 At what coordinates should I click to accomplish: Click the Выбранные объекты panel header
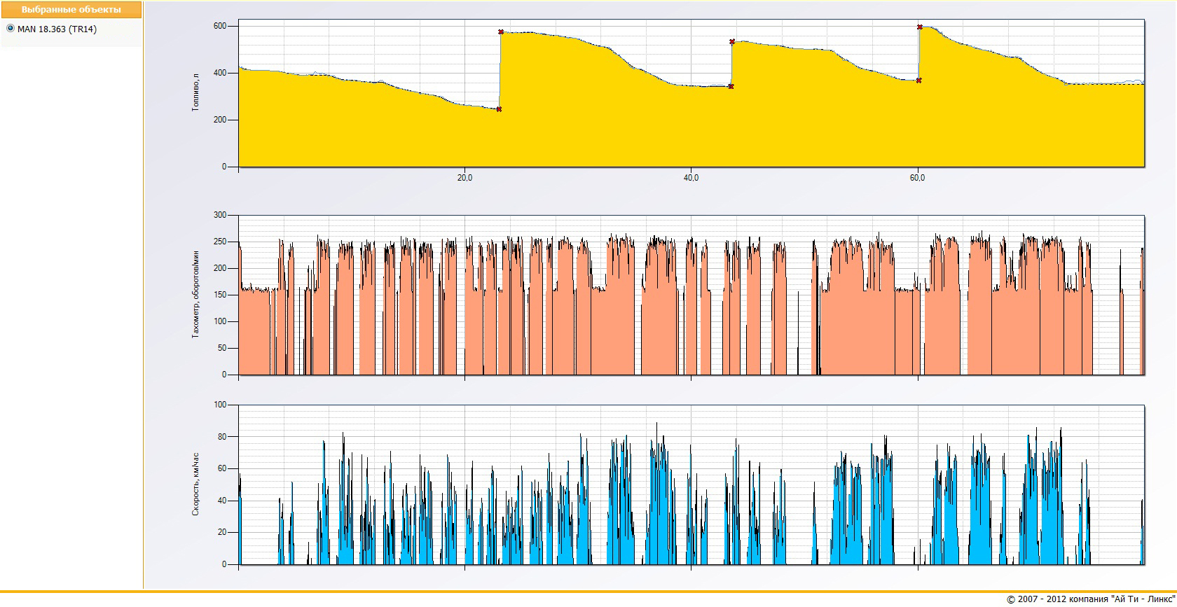(71, 10)
